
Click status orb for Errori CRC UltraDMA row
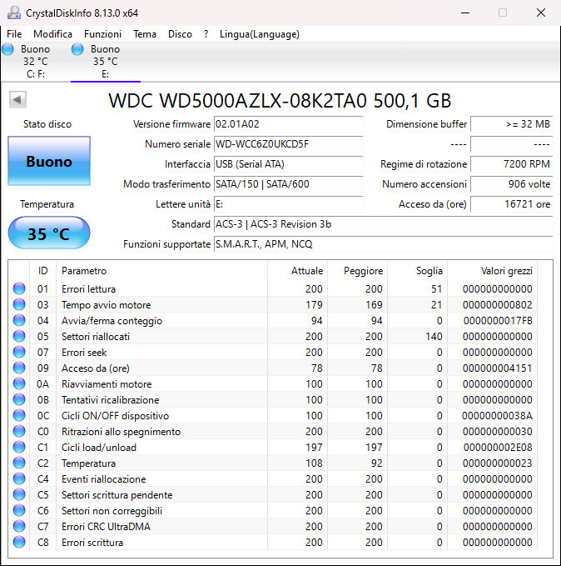(x=19, y=527)
